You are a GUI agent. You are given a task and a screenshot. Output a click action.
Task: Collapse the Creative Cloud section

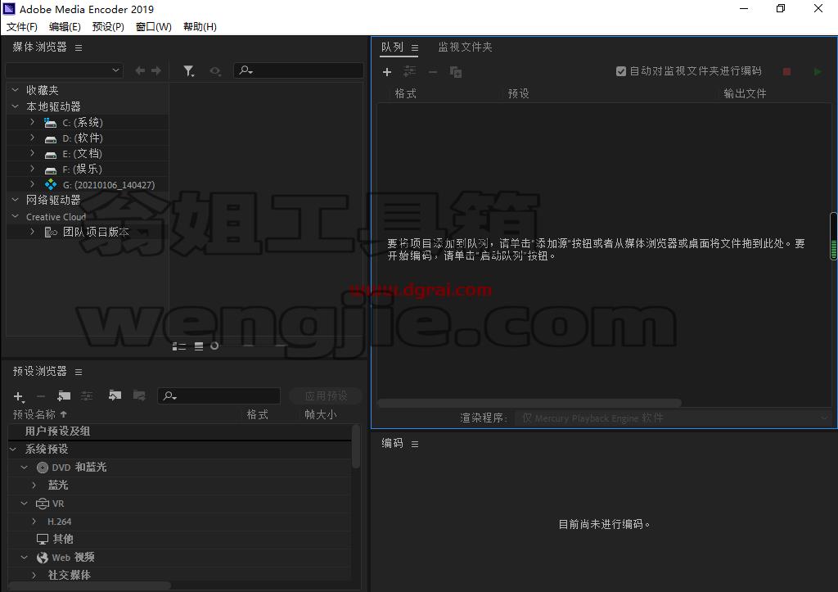[x=15, y=216]
